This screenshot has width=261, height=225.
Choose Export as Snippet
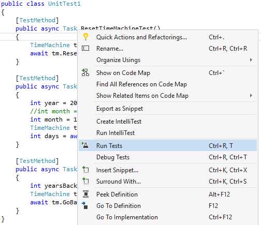[168, 109]
